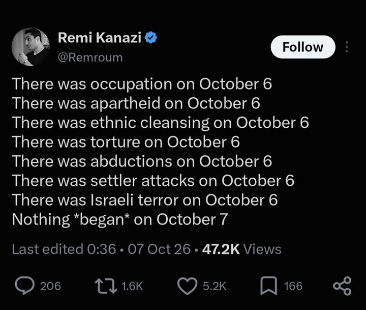Open the reply speech bubble icon
The image size is (366, 310).
point(24,286)
